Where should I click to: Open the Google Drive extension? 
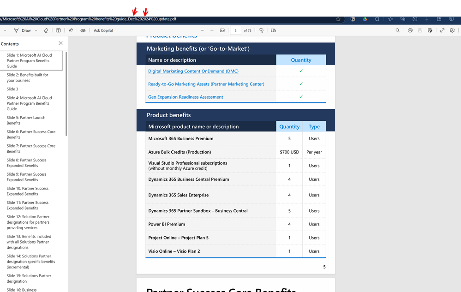(x=365, y=19)
